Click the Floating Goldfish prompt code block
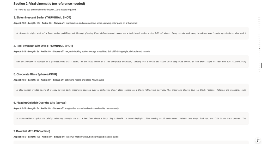 click(131, 119)
